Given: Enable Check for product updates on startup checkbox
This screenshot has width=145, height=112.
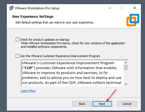Looking at the screenshot, I should pyautogui.click(x=17, y=39).
